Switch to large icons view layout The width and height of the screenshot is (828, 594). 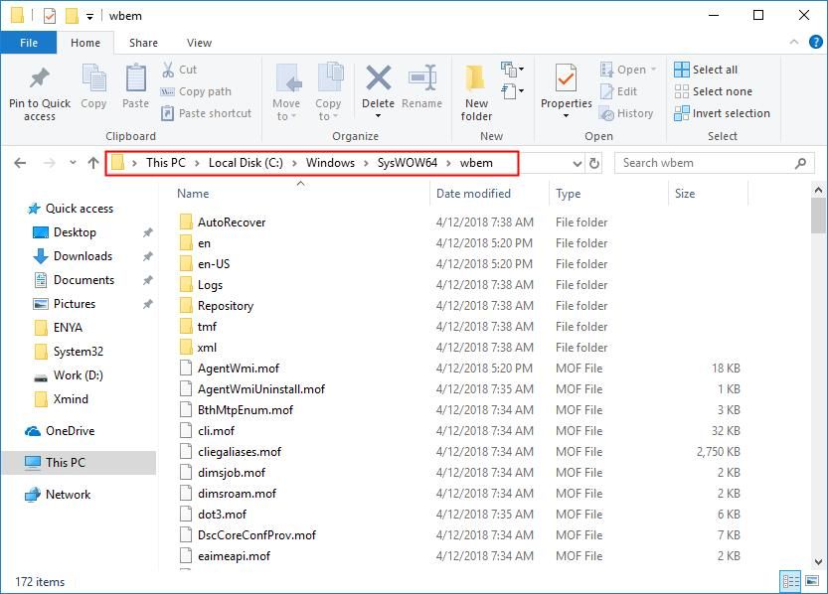click(812, 582)
